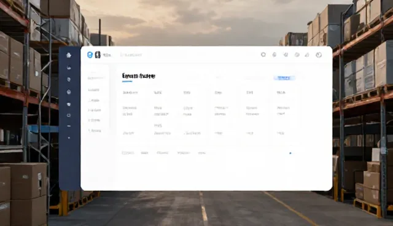Click the circular clock icon at header's far right
Viewport: 393px width, 226px height.
pyautogui.click(x=319, y=55)
